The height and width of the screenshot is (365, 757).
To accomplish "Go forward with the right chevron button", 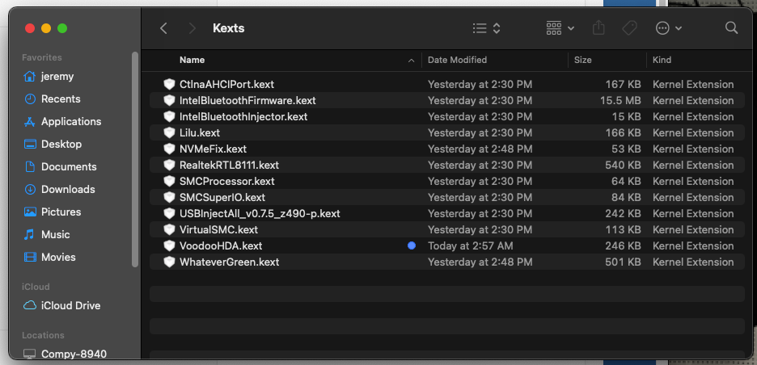I will coord(192,28).
